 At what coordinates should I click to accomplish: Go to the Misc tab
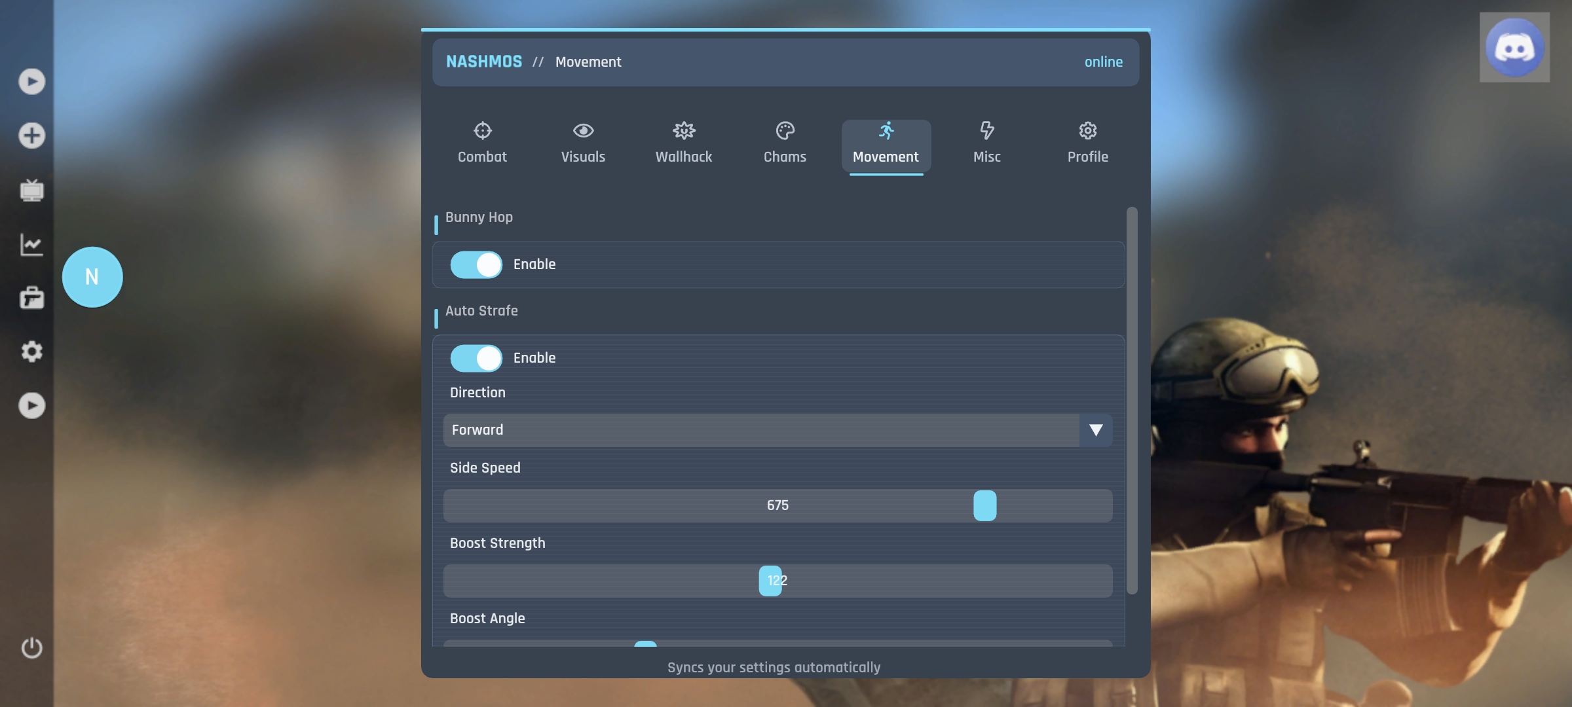click(x=986, y=144)
